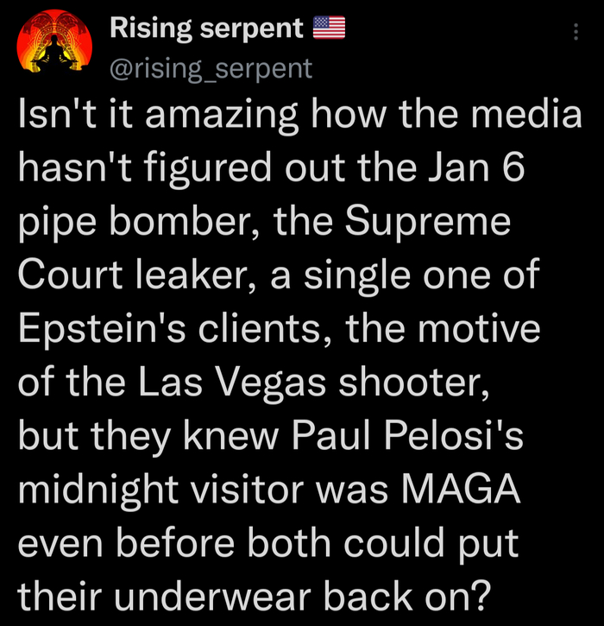Open the @rising_serpent handle link
The width and height of the screenshot is (604, 626).
(x=211, y=68)
